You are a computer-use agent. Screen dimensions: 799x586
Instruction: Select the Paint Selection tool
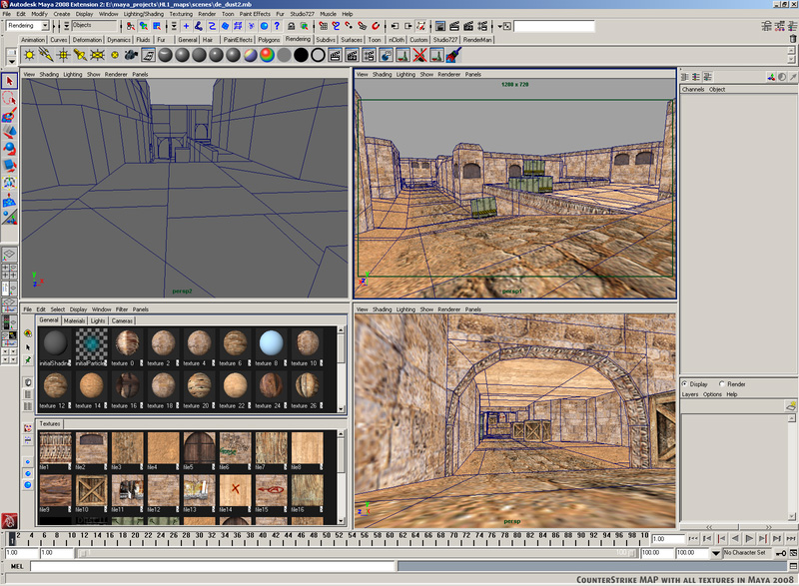tap(10, 115)
